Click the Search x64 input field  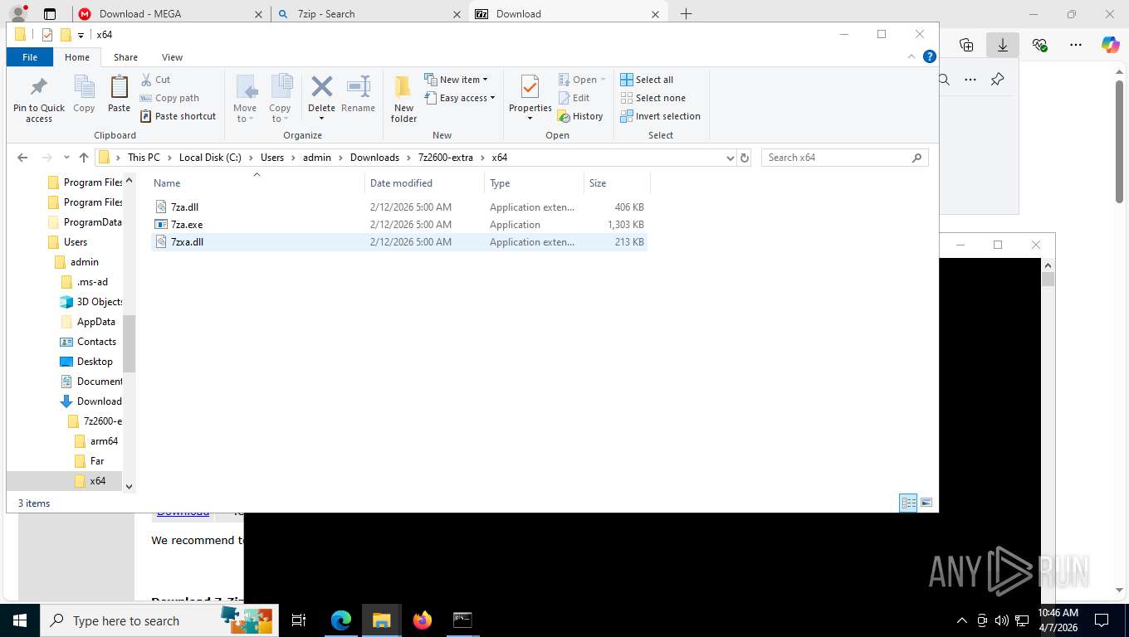tap(845, 158)
